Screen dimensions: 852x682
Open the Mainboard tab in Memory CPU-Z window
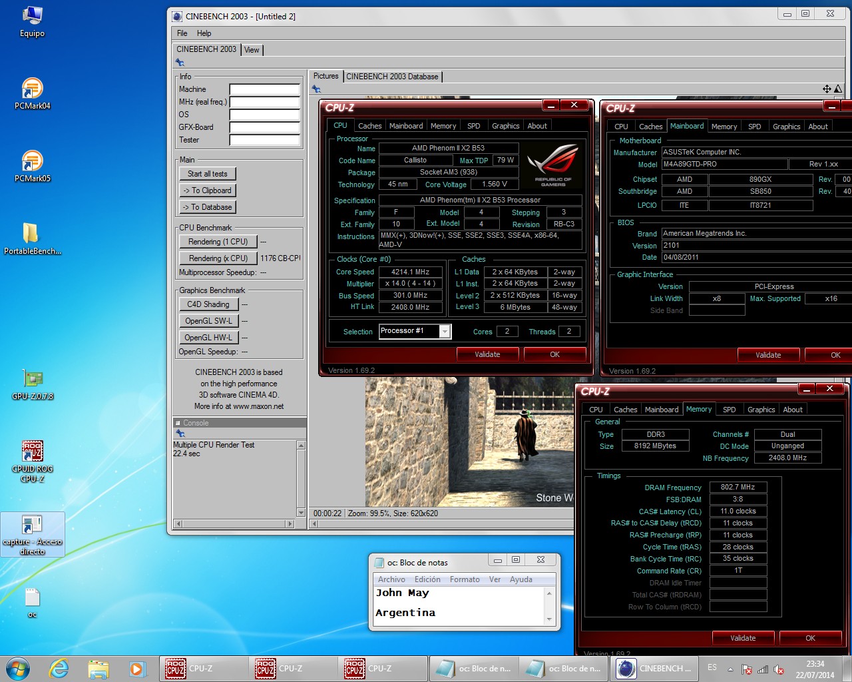point(662,410)
